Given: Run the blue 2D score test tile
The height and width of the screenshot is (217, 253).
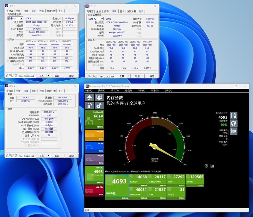Looking at the screenshot, I should pos(94,147).
